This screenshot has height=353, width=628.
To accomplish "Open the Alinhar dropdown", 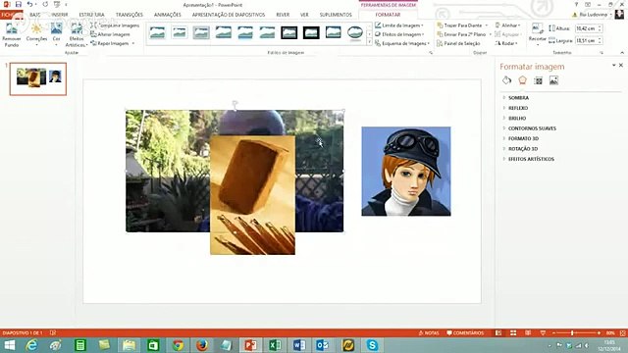I will tap(508, 25).
